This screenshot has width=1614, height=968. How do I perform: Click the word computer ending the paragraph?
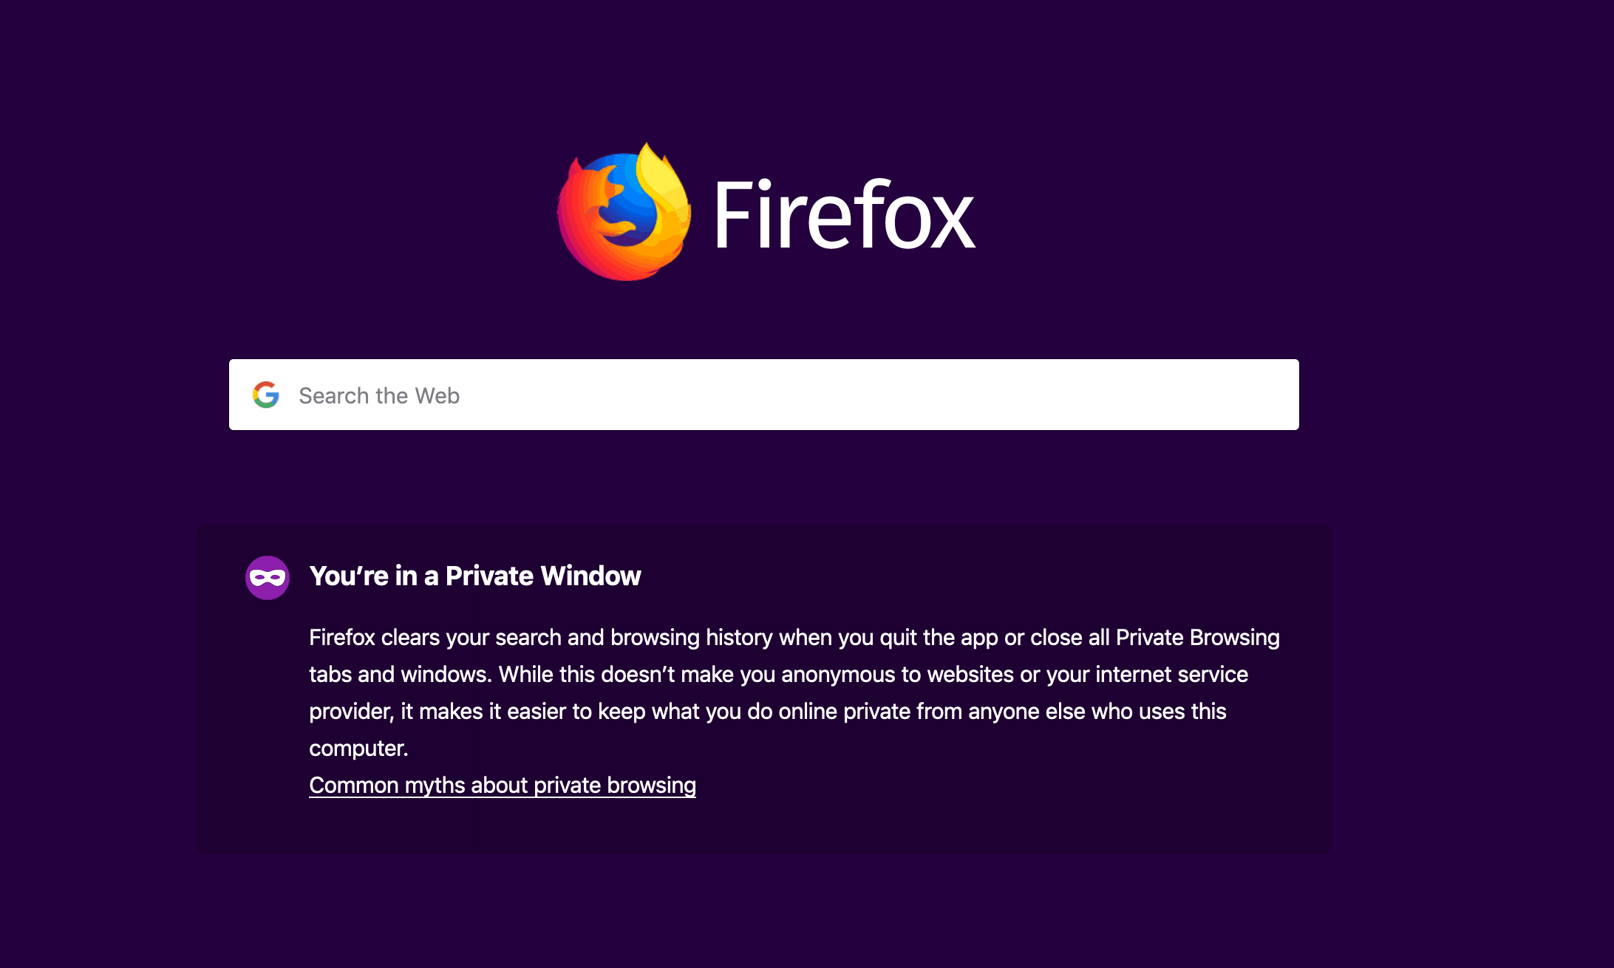click(x=358, y=748)
